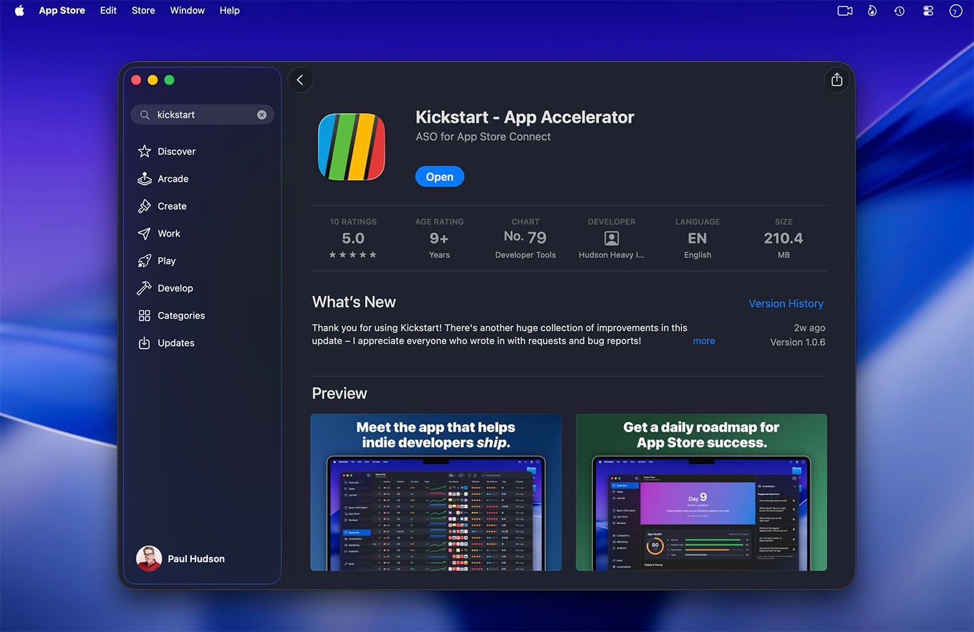Click the screen recording menu bar icon

coord(845,10)
